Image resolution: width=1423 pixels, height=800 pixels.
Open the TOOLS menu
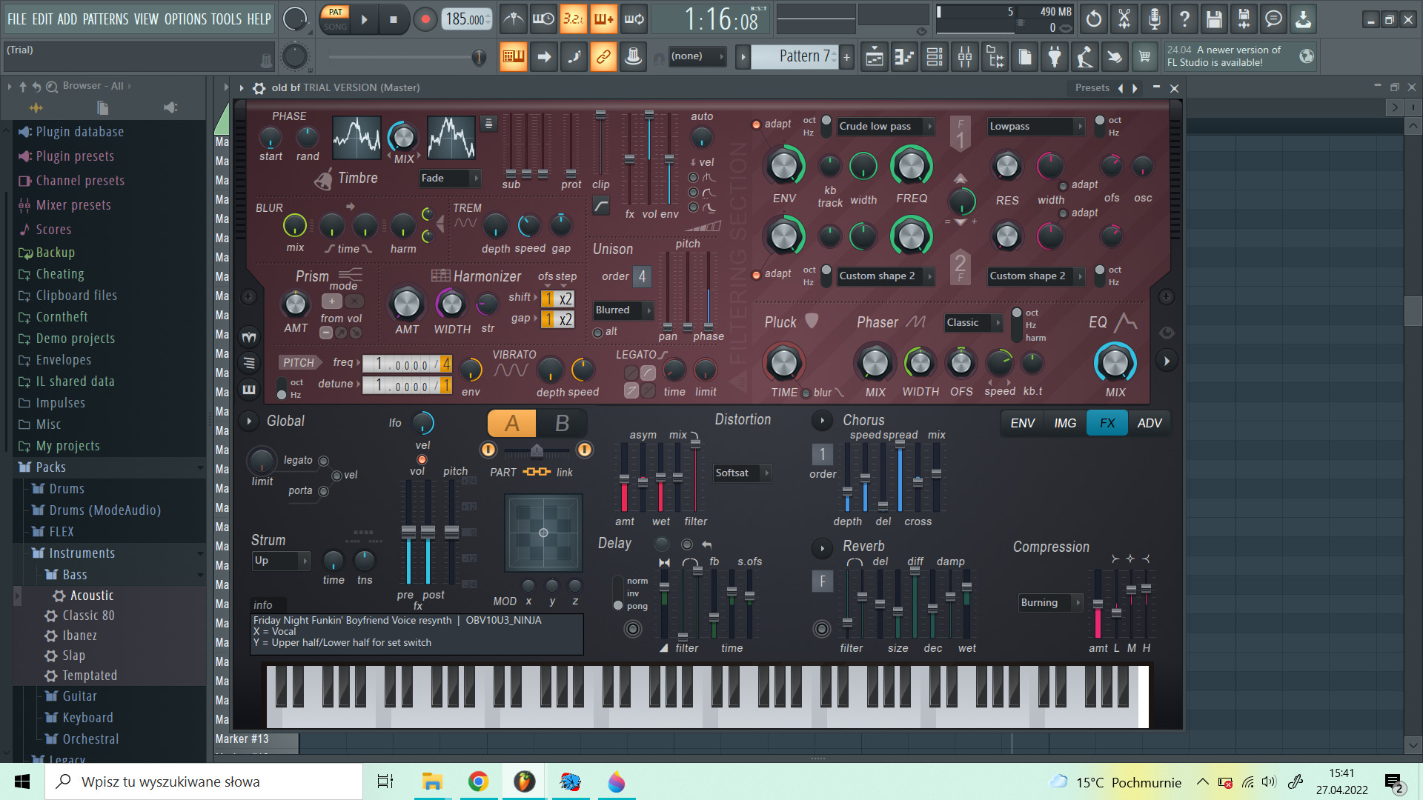tap(226, 19)
